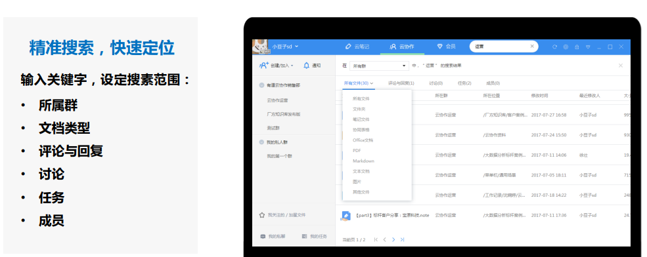Switch to 成员(0) results tab
The width and height of the screenshot is (647, 257).
[x=493, y=83]
